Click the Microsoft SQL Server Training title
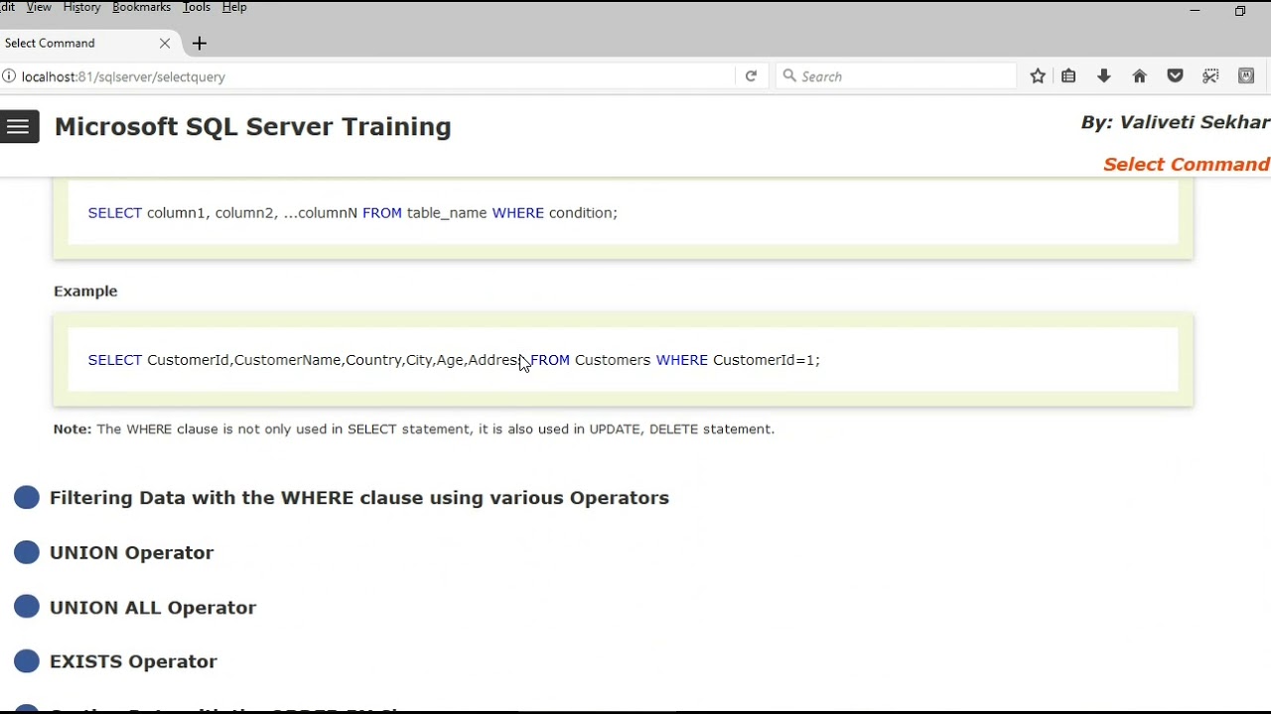The width and height of the screenshot is (1271, 714). point(253,127)
